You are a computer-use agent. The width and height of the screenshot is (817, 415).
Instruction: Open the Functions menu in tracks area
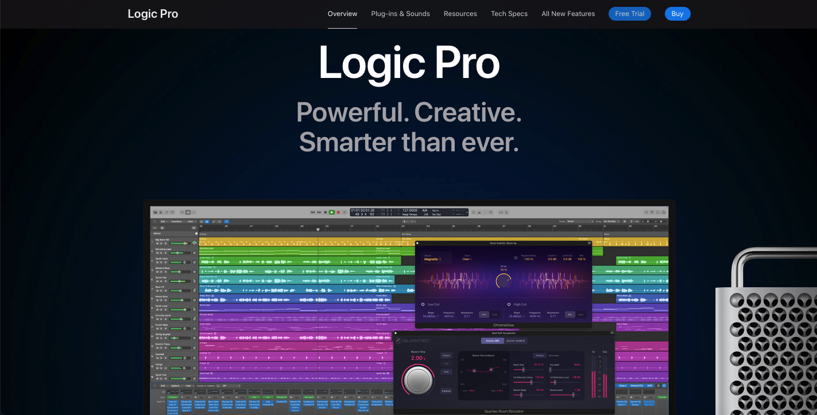tap(176, 221)
